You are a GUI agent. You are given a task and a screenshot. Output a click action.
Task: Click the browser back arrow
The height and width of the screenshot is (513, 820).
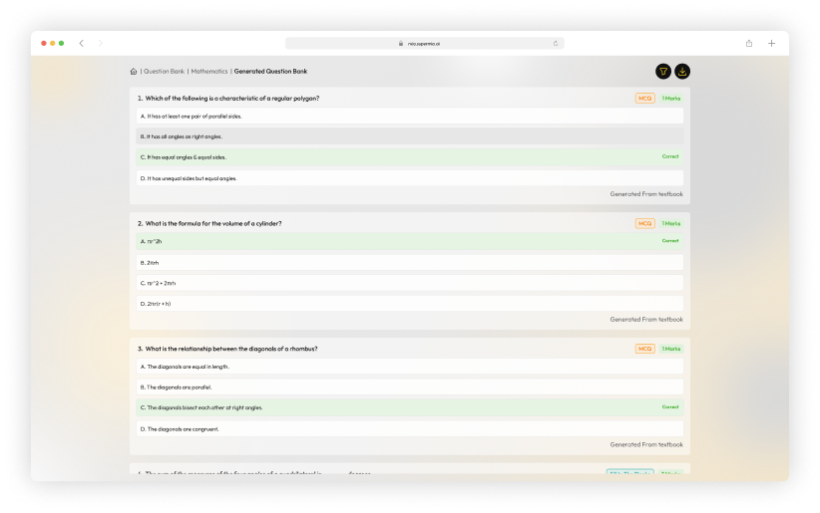coord(81,44)
